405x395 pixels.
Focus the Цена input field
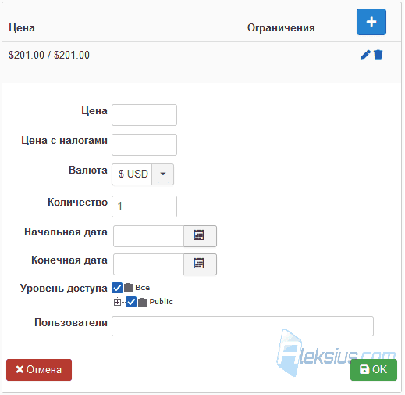pyautogui.click(x=144, y=115)
